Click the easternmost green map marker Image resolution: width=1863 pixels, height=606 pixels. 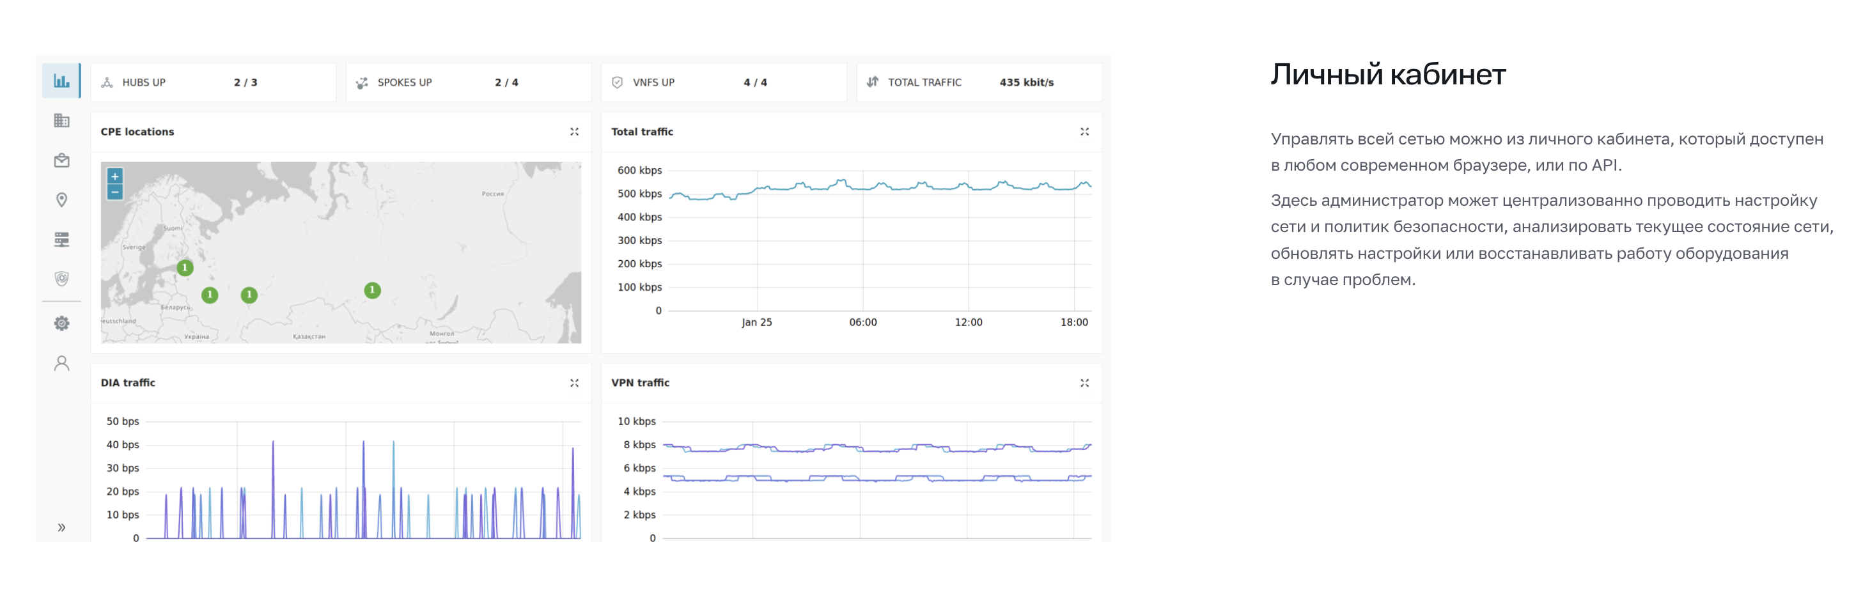click(373, 291)
